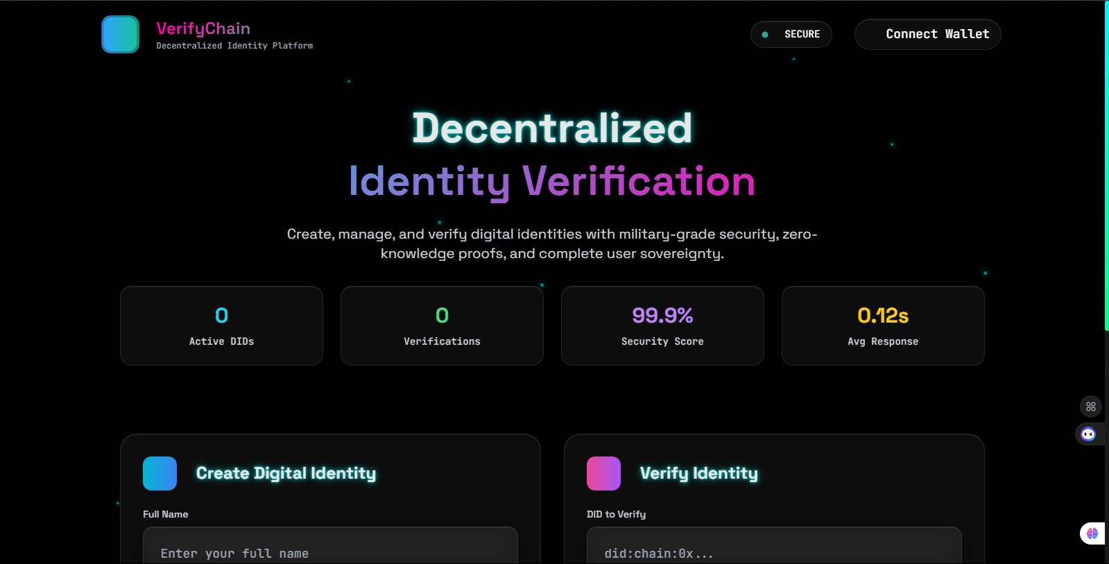This screenshot has height=564, width=1109.
Task: Click the brain extension floating icon
Action: 1092,533
